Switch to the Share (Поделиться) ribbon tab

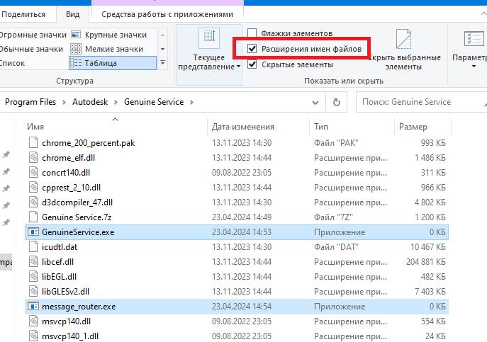pyautogui.click(x=23, y=13)
